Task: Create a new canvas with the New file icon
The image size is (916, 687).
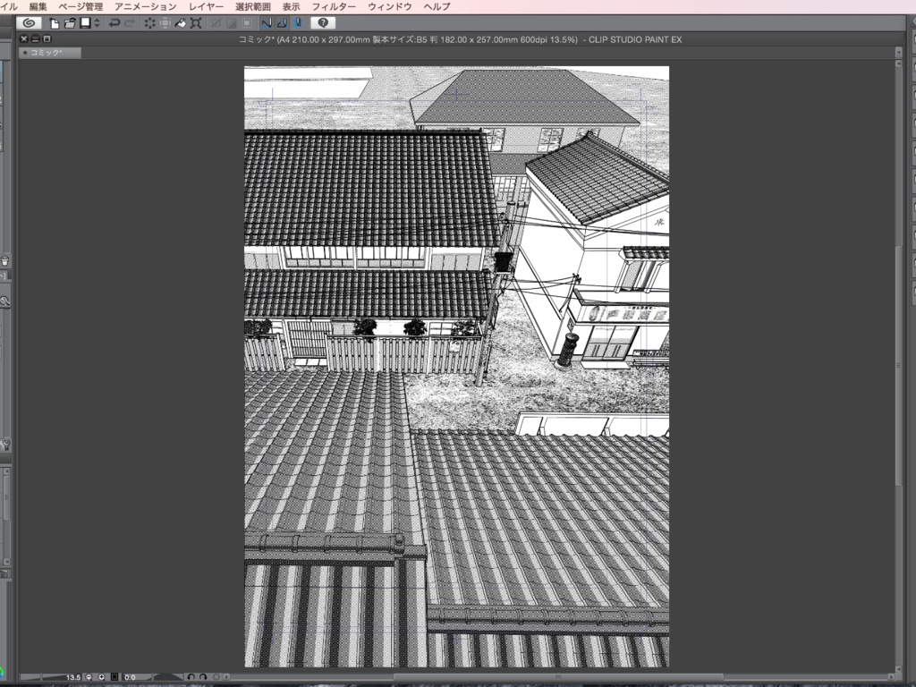Action: pyautogui.click(x=53, y=23)
